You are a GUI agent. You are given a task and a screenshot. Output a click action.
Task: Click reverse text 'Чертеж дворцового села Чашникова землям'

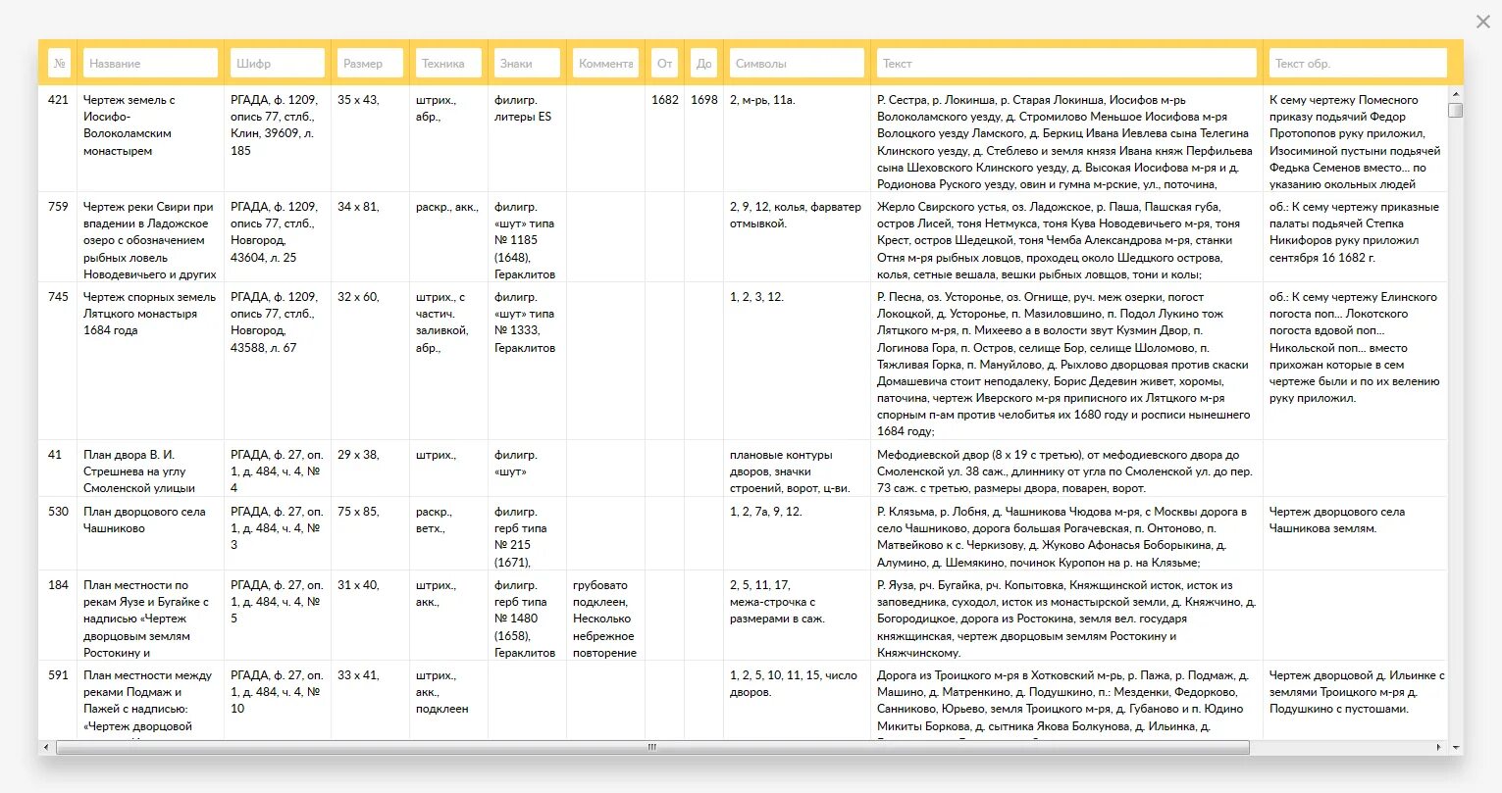click(1337, 520)
